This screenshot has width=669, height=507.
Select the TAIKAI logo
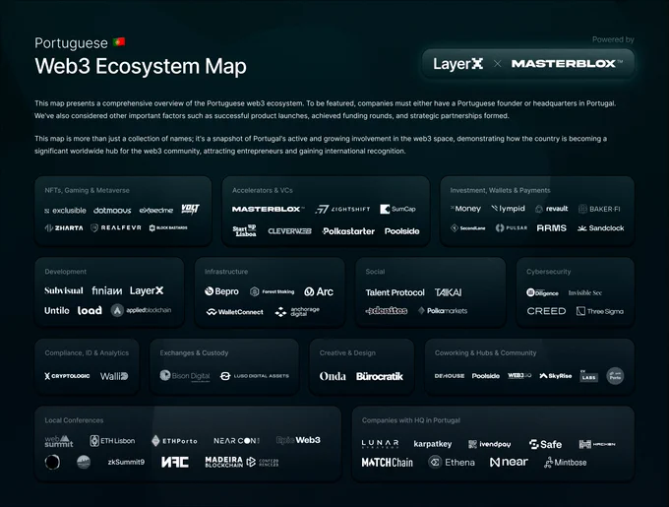point(448,292)
